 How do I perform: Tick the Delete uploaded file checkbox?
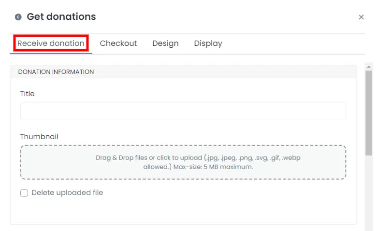pos(24,193)
